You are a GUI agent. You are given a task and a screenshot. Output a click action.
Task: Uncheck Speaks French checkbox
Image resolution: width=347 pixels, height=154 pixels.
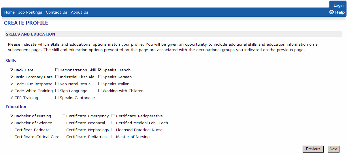[100, 70]
